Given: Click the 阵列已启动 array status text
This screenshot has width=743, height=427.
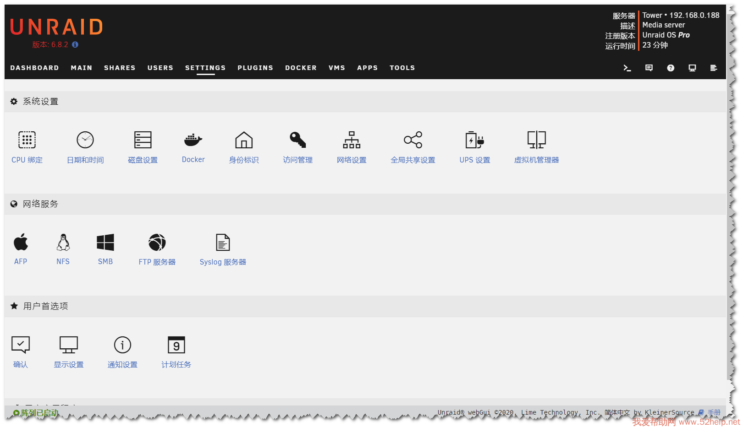Looking at the screenshot, I should point(40,413).
